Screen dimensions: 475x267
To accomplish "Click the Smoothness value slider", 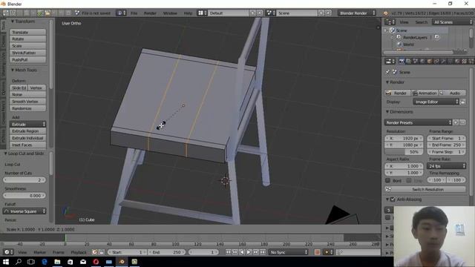I will pos(24,196).
